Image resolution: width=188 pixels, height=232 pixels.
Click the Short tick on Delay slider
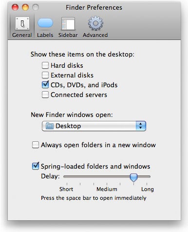pyautogui.click(x=67, y=184)
